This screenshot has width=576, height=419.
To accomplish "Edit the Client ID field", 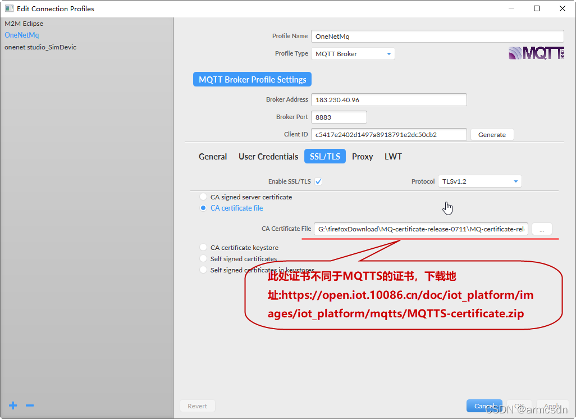I will point(389,135).
